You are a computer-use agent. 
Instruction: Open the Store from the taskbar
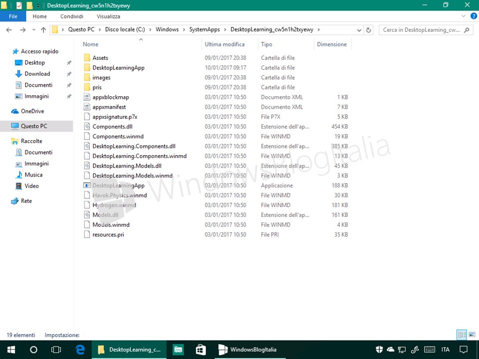[201, 350]
